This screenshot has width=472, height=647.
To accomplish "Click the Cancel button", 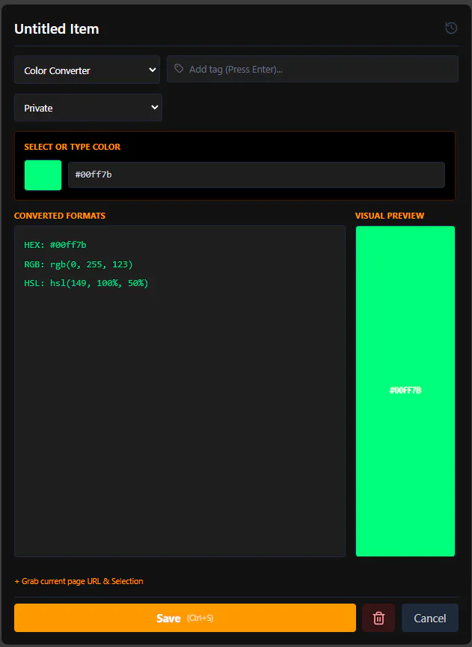I will click(x=430, y=618).
